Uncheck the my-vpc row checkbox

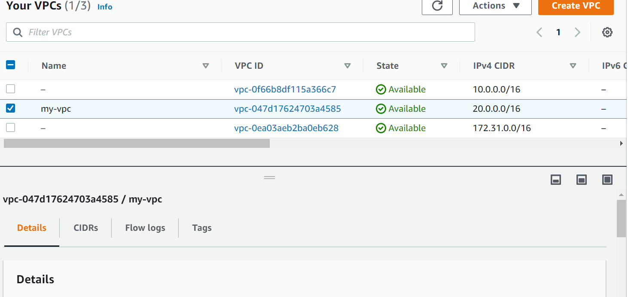click(10, 108)
